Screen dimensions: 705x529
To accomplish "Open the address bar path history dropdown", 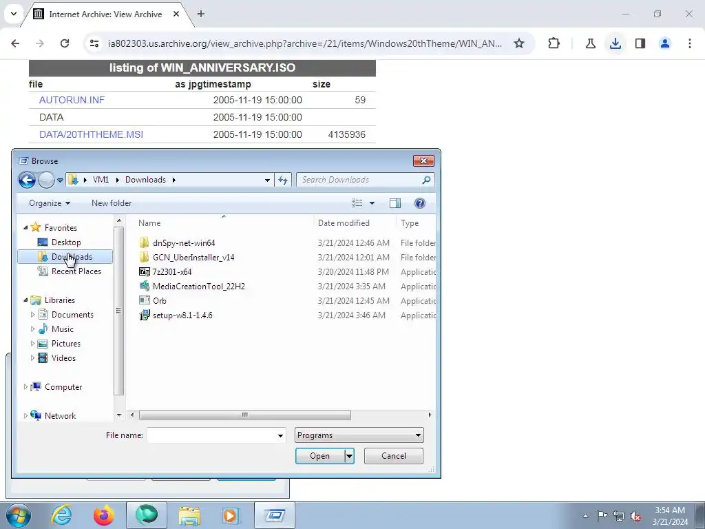I will 268,180.
